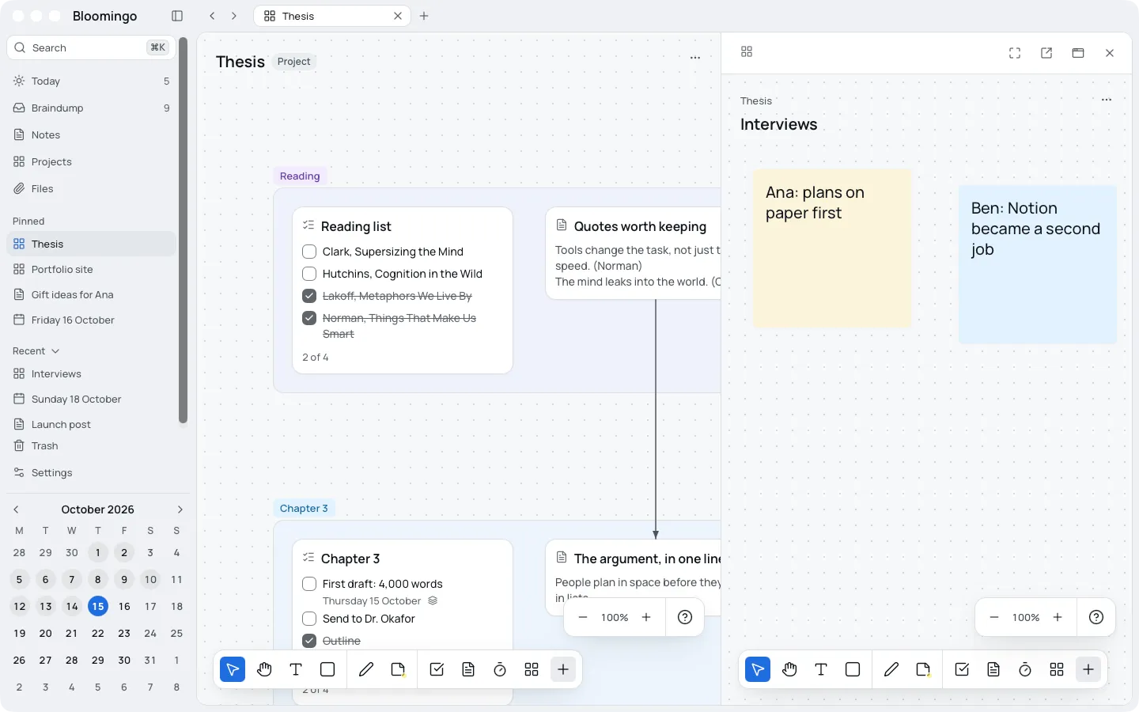
Task: Open help in the Interviews panel
Action: 1096,617
